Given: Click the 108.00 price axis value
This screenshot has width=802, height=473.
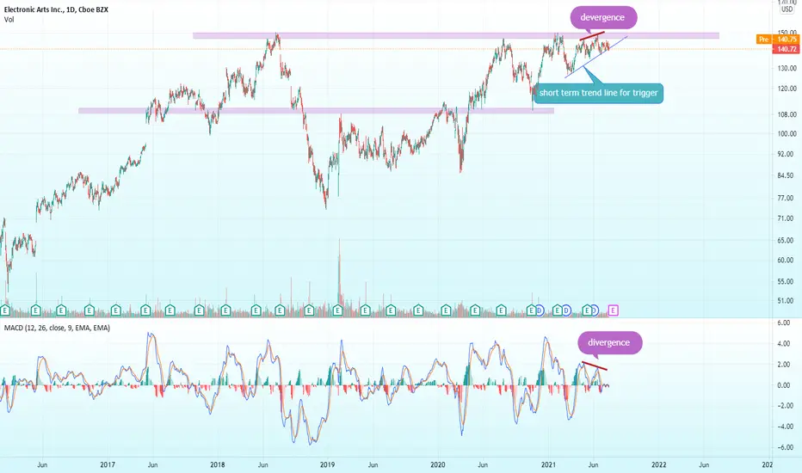Looking at the screenshot, I should (787, 114).
